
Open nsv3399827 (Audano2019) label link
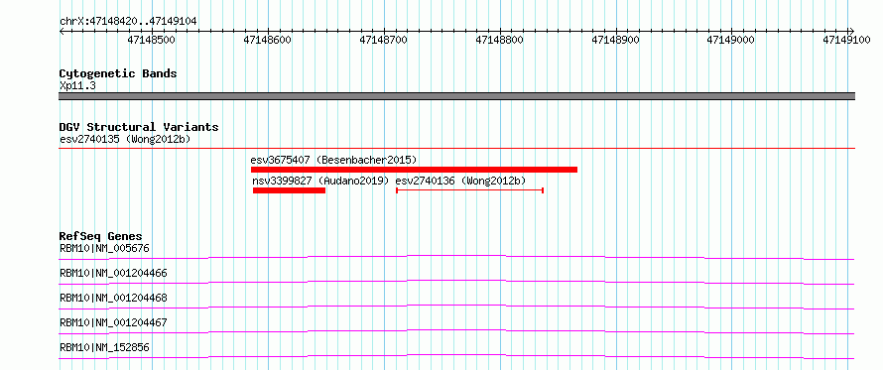(321, 181)
